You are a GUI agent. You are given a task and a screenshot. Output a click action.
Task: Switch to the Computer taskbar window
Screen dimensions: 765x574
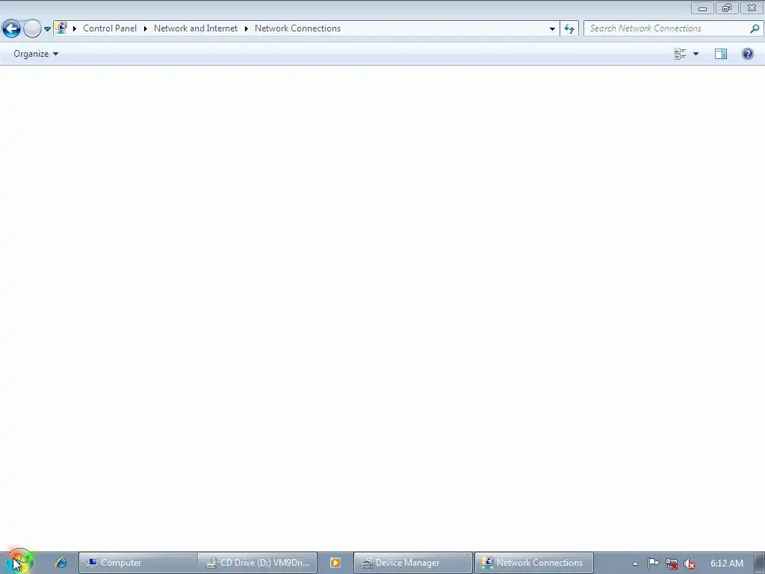pos(138,563)
